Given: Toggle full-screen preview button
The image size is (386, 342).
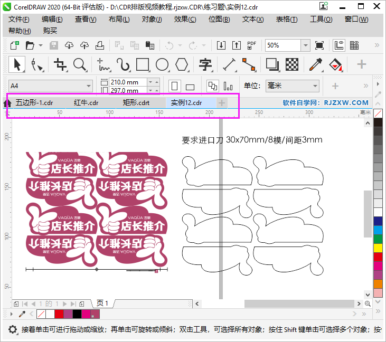Looking at the screenshot, I should click(319, 45).
